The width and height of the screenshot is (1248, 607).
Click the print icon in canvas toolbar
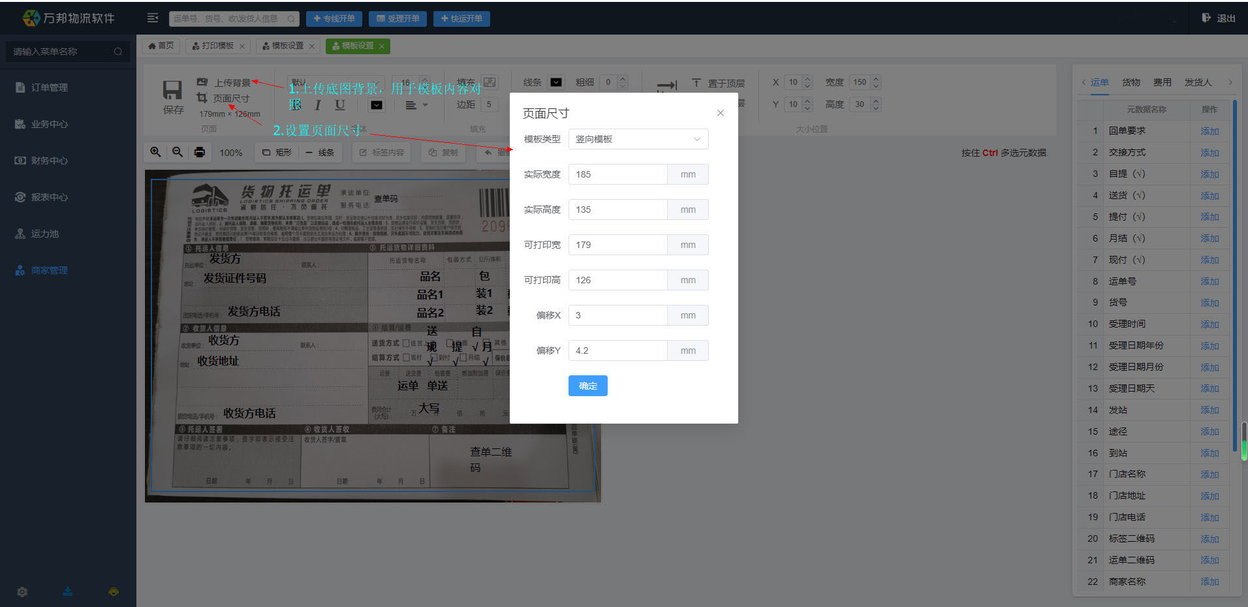pyautogui.click(x=200, y=152)
